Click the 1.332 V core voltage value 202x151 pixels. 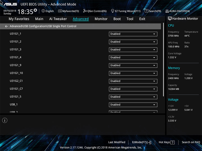click(172, 57)
